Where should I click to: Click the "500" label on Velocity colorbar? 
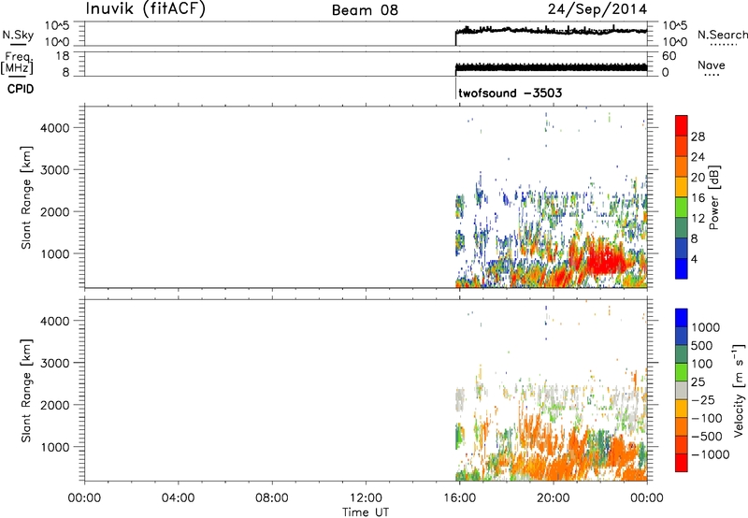[x=700, y=345]
